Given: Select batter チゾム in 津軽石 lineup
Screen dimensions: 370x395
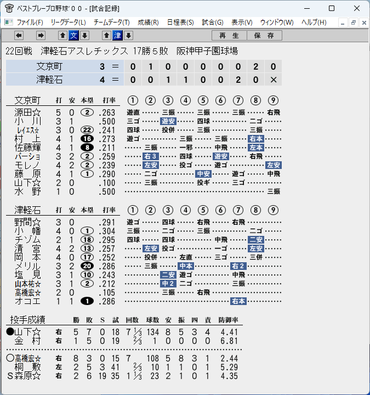Looking at the screenshot, I should point(27,240).
